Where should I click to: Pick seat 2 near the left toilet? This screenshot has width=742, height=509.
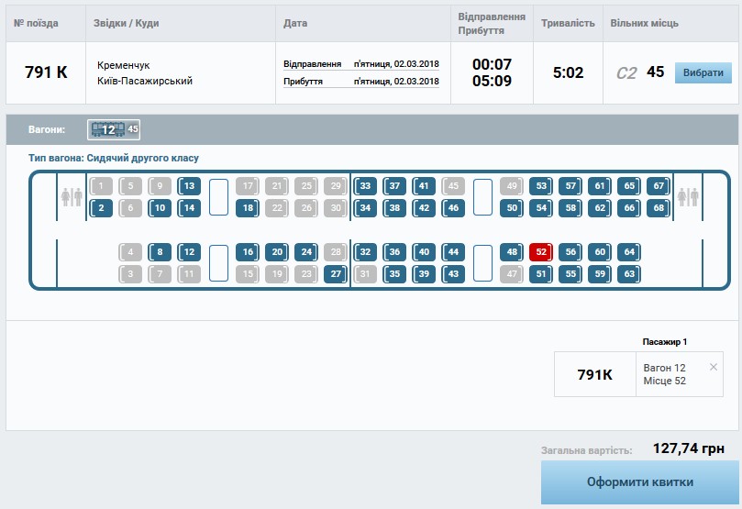click(x=101, y=208)
